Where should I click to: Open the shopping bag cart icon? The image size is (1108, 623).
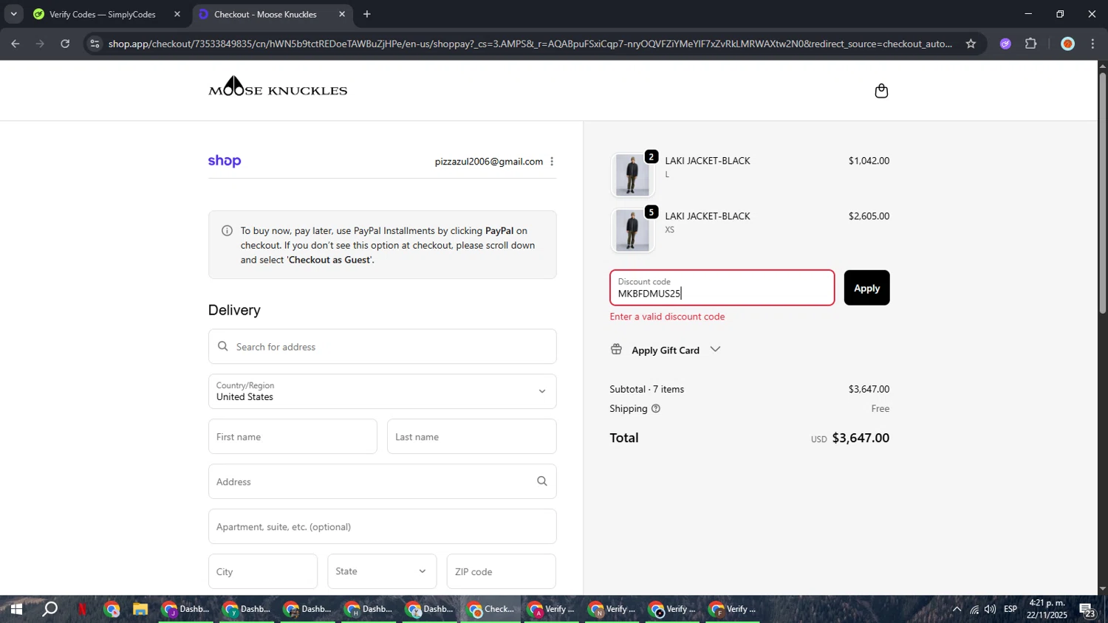(881, 91)
